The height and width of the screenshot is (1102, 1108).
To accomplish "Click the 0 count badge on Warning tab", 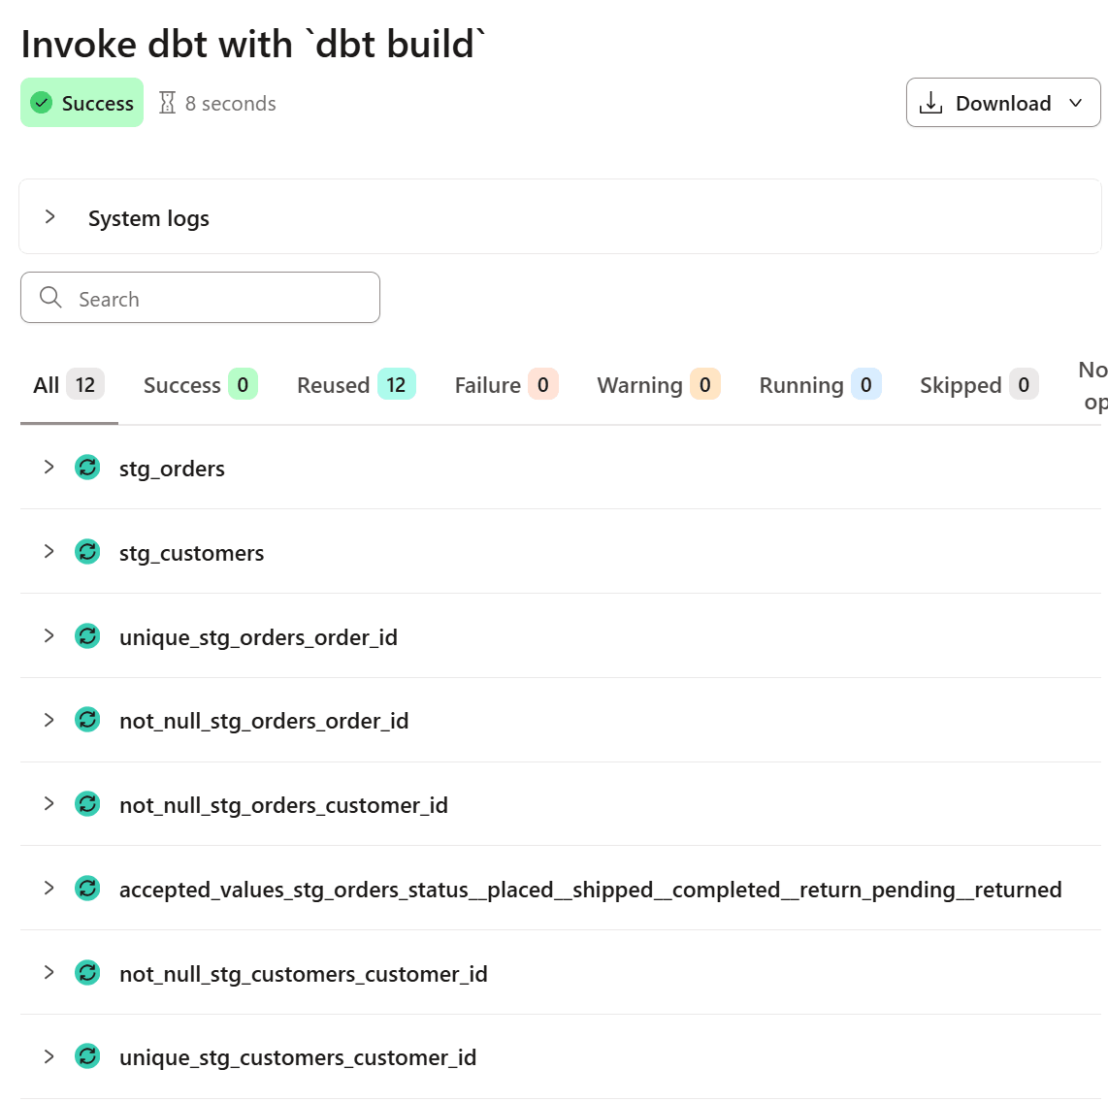I will 705,384.
